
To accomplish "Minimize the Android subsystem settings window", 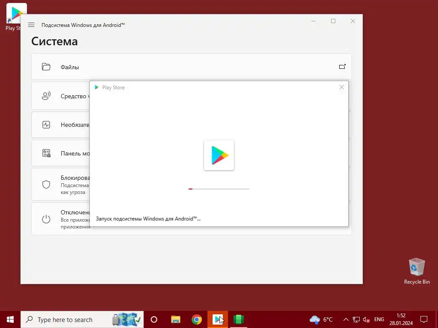I will (314, 21).
